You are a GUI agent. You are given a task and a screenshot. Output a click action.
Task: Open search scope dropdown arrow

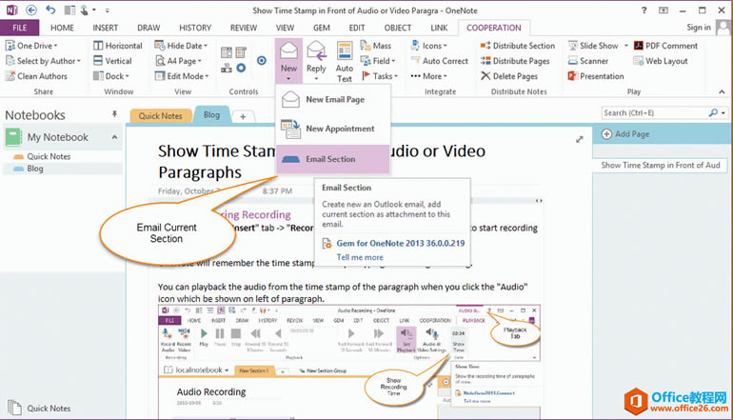[x=723, y=112]
